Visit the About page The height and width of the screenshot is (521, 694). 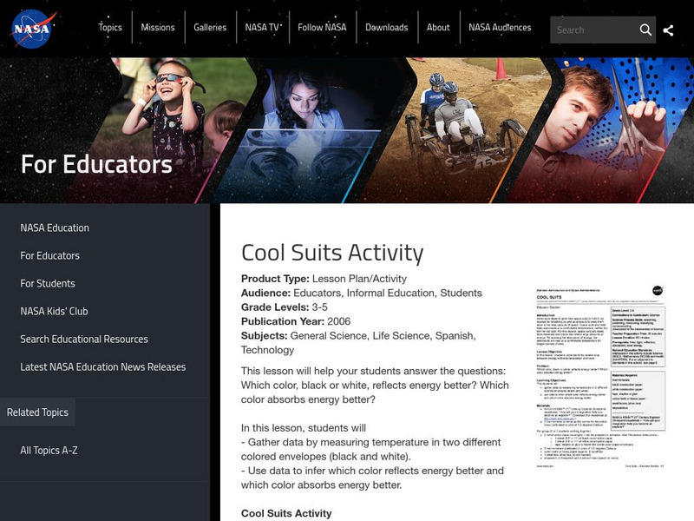pos(437,27)
